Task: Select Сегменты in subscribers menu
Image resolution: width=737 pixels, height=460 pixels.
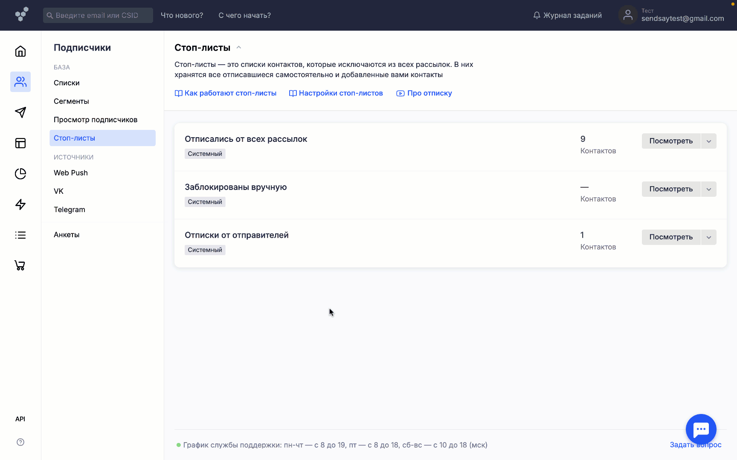Action: point(71,101)
